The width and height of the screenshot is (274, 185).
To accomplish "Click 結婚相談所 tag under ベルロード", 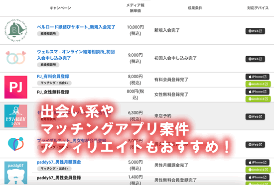I will coord(48,33).
